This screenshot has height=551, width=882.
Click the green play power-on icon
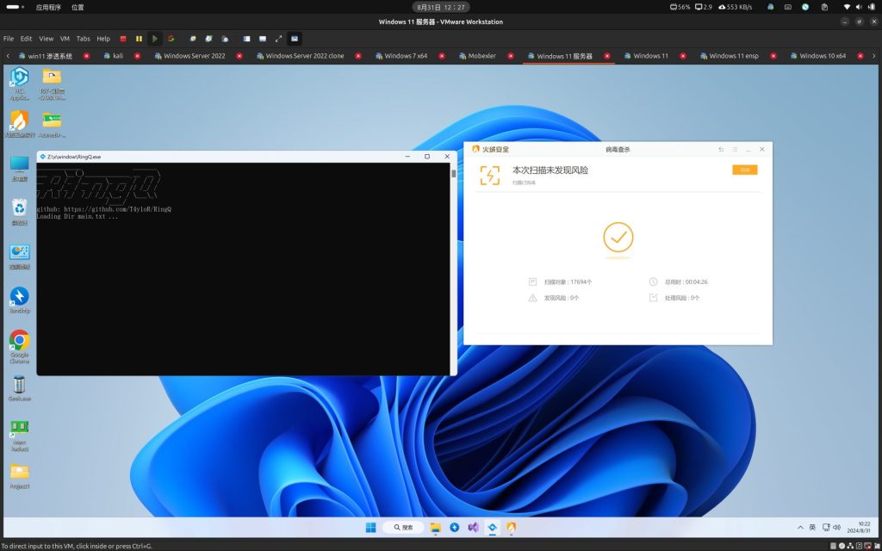155,39
